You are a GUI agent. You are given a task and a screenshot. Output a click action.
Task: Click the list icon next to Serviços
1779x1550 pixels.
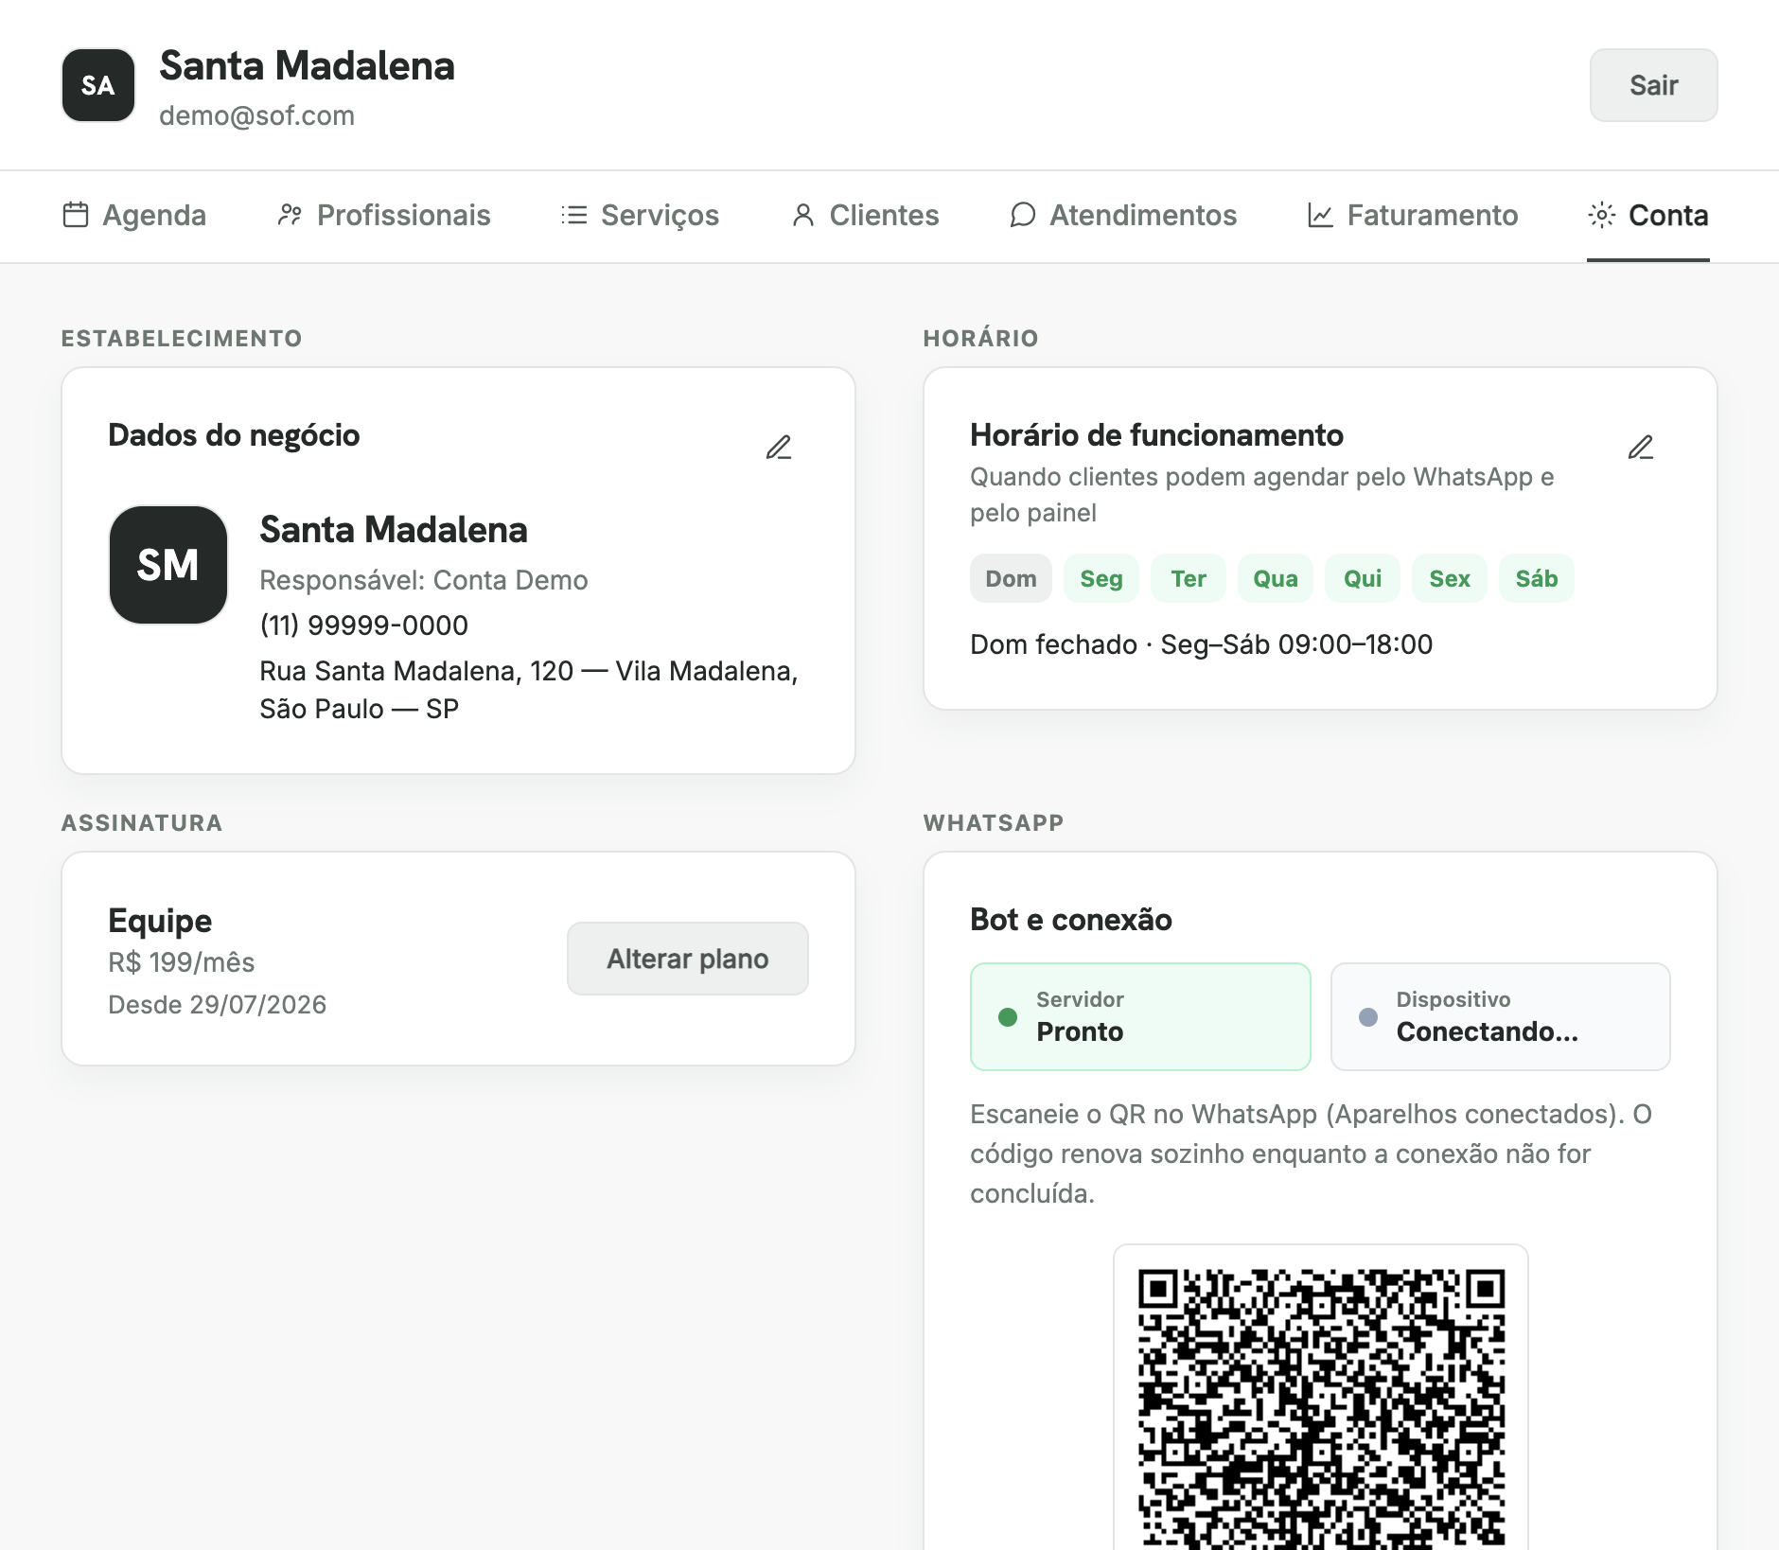(x=573, y=215)
